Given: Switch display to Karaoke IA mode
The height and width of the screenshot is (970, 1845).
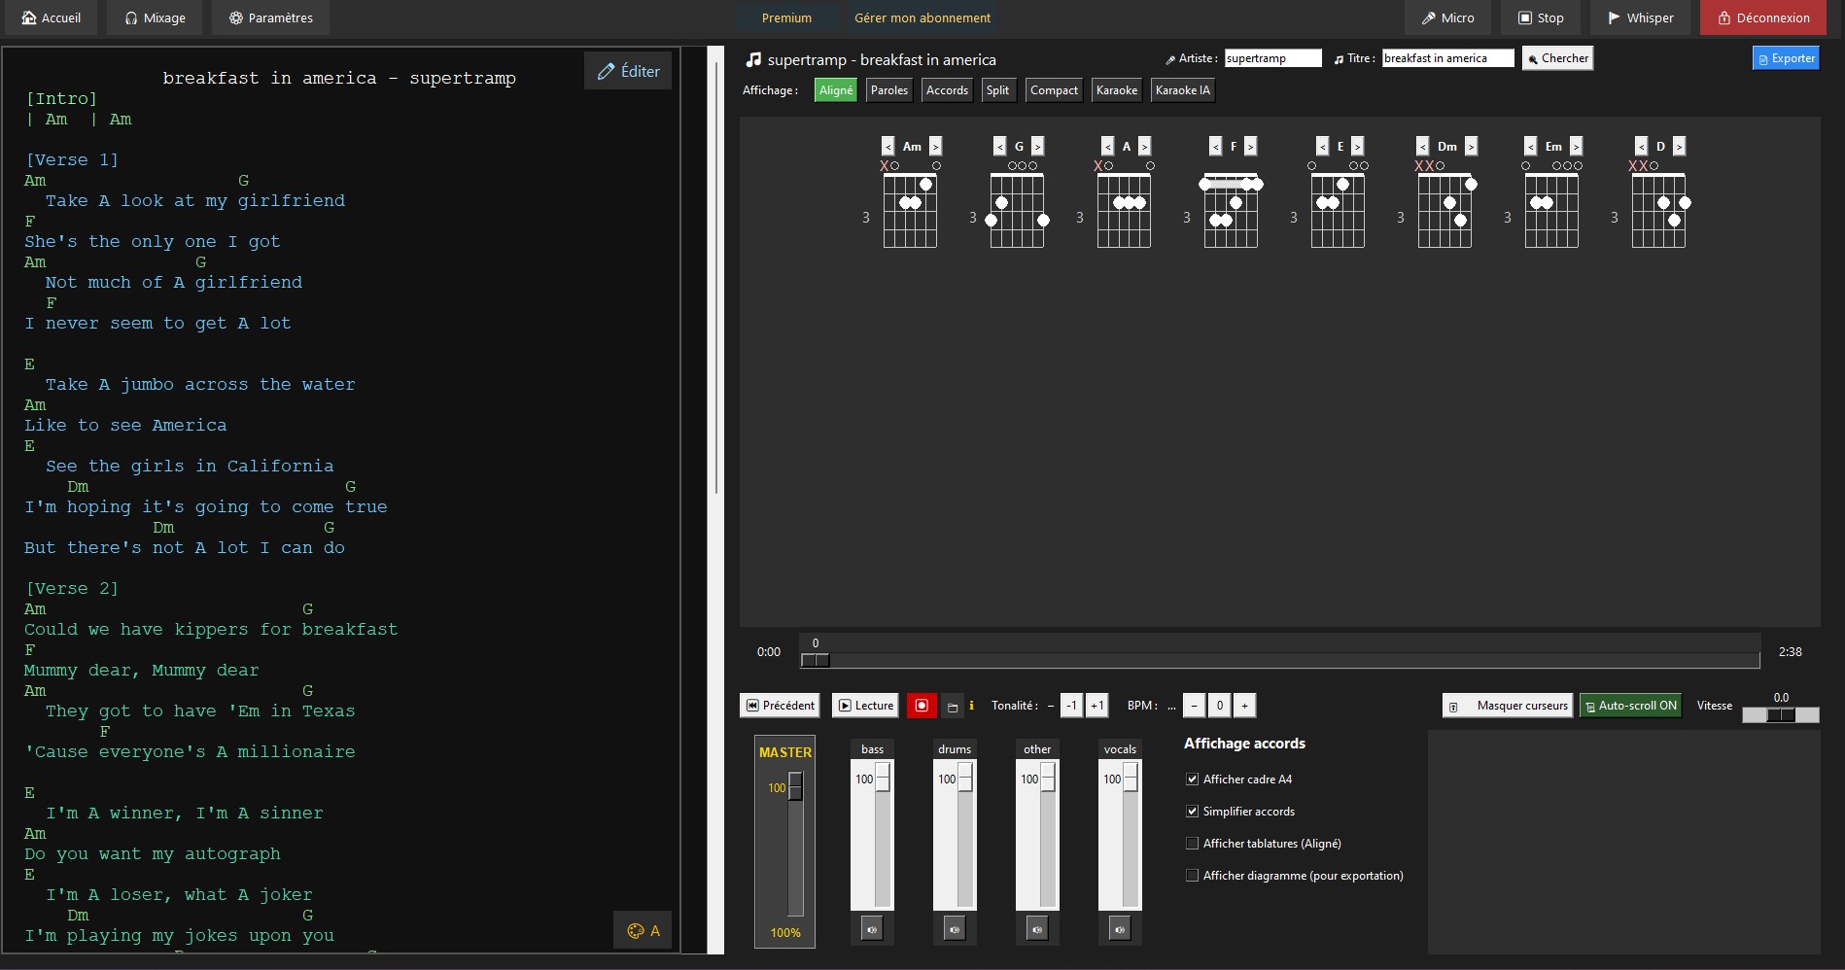Looking at the screenshot, I should (1183, 90).
